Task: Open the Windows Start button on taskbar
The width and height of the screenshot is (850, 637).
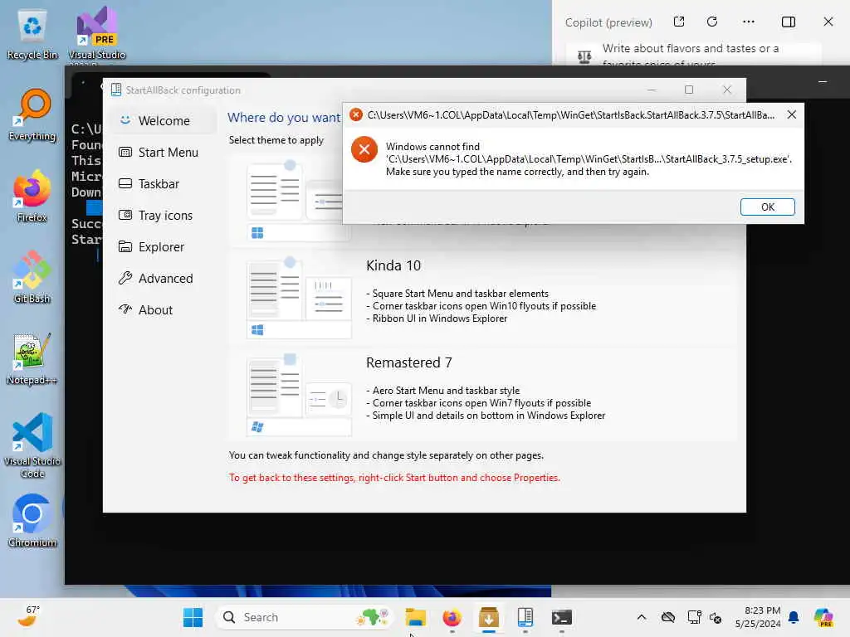Action: click(x=193, y=617)
